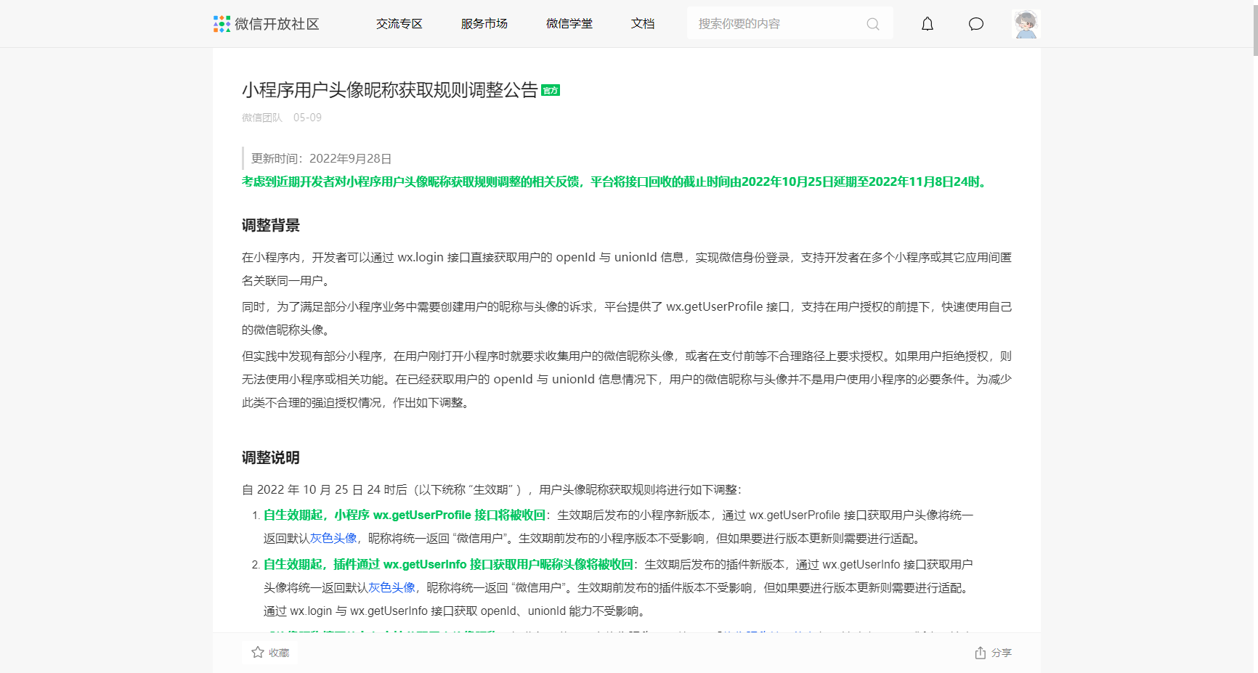Open the 文档 menu
Screen dimensions: 1258x673
click(x=643, y=24)
